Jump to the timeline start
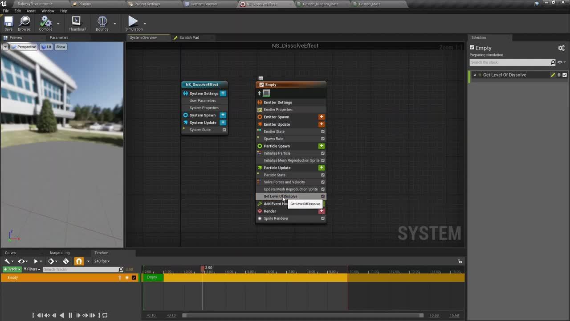 (33, 315)
